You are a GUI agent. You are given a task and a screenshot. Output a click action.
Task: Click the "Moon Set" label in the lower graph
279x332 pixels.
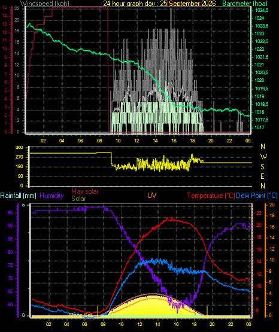pos(81,315)
